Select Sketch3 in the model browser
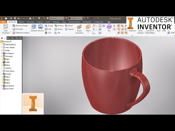The width and height of the screenshot is (175, 131). point(7,68)
